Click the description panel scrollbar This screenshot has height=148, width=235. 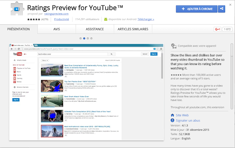(232, 76)
